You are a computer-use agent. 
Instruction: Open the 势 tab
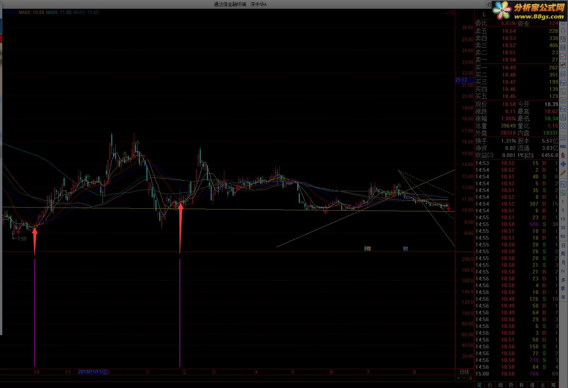point(511,385)
